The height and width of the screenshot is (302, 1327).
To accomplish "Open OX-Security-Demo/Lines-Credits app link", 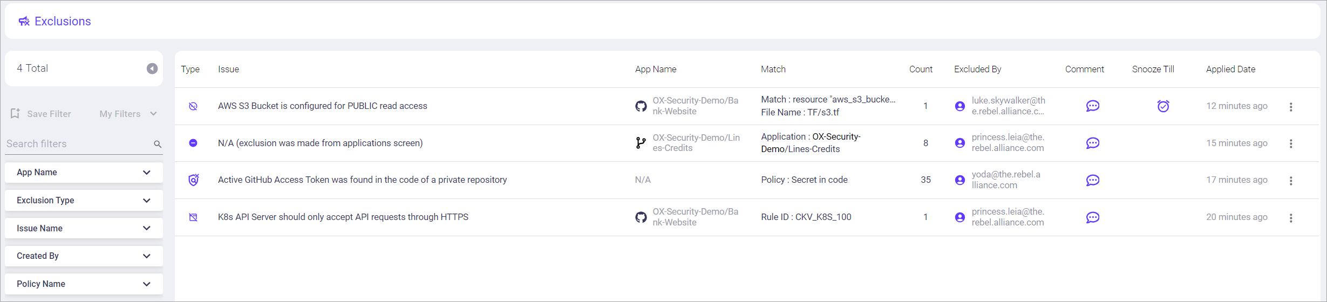I will [x=696, y=143].
